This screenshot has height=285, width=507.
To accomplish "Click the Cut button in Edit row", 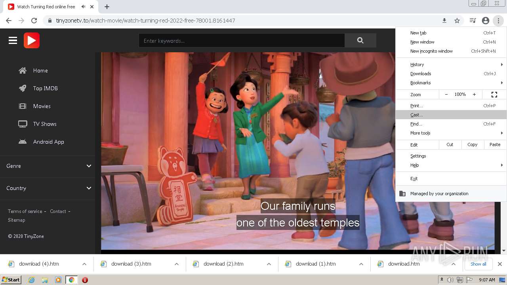I will pos(450,144).
